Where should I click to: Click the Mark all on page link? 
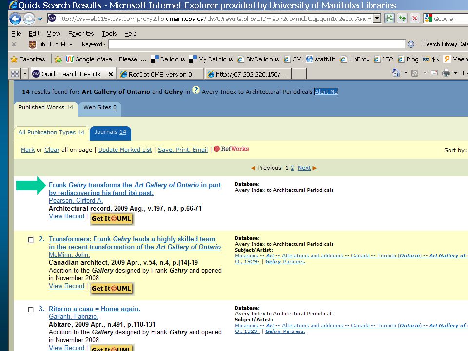28,150
